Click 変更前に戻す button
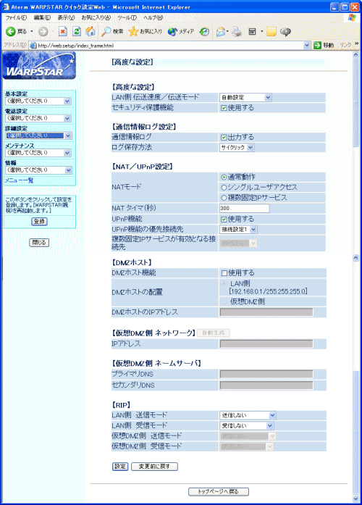The width and height of the screenshot is (362, 505). (x=154, y=467)
